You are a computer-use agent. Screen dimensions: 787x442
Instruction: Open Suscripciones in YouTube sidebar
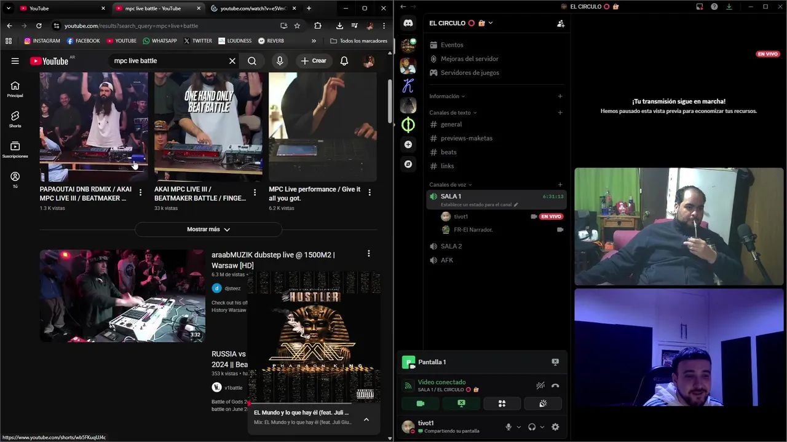coord(15,149)
